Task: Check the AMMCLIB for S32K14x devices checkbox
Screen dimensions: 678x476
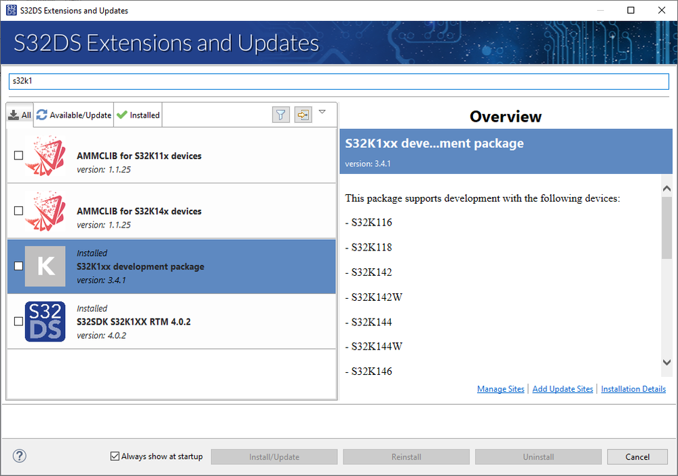Action: 18,210
